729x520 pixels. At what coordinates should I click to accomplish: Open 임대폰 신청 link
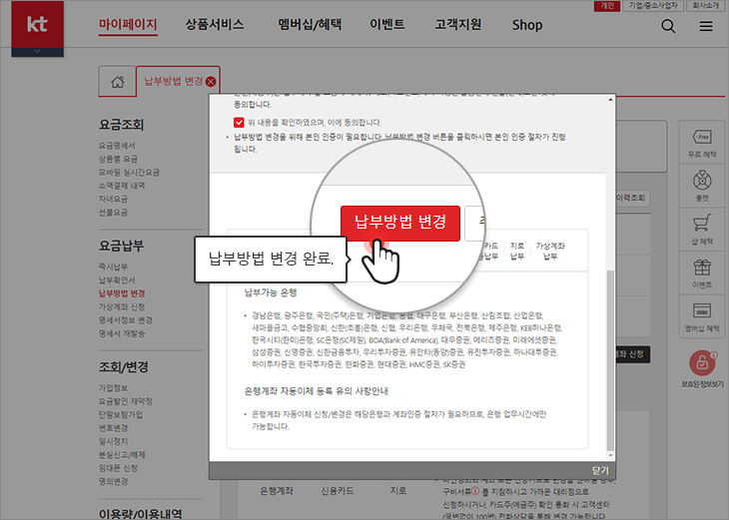click(118, 468)
